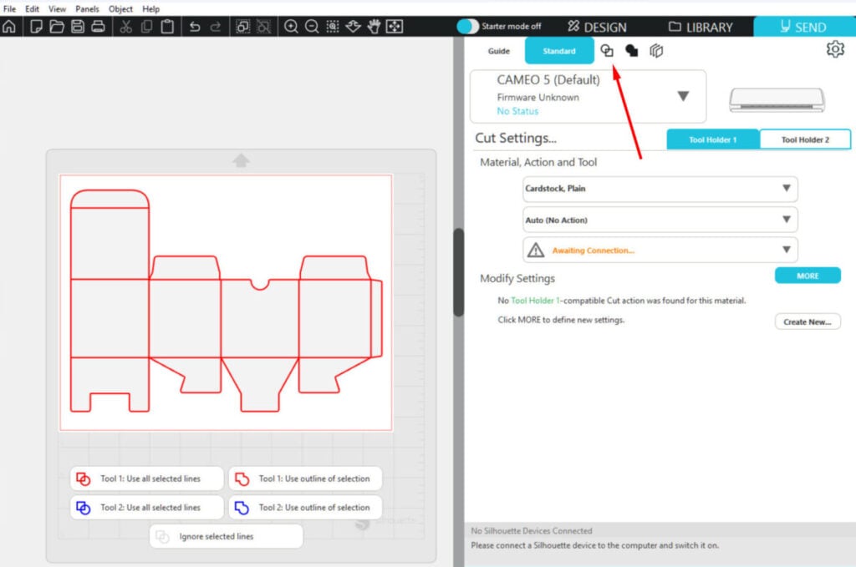This screenshot has height=567, width=856.
Task: Open the Layer cut mode icon
Action: 656,51
